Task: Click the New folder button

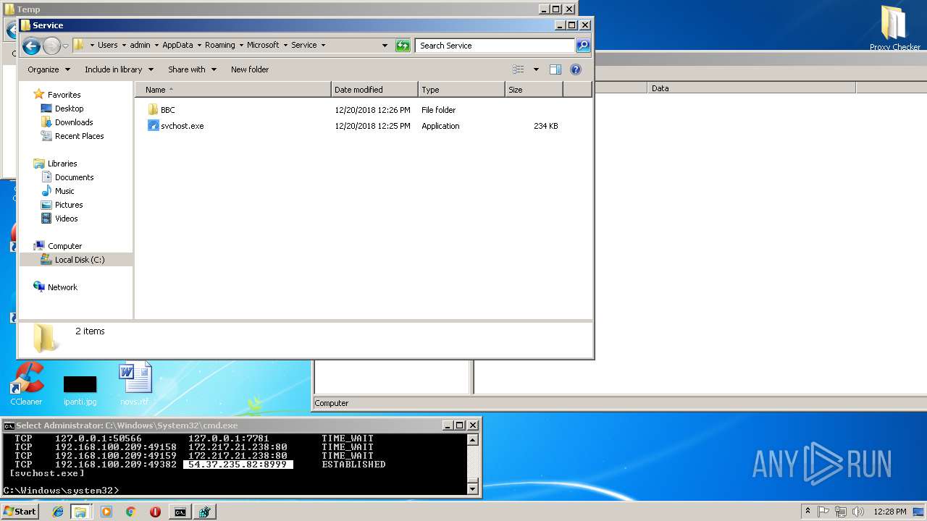Action: (x=250, y=69)
